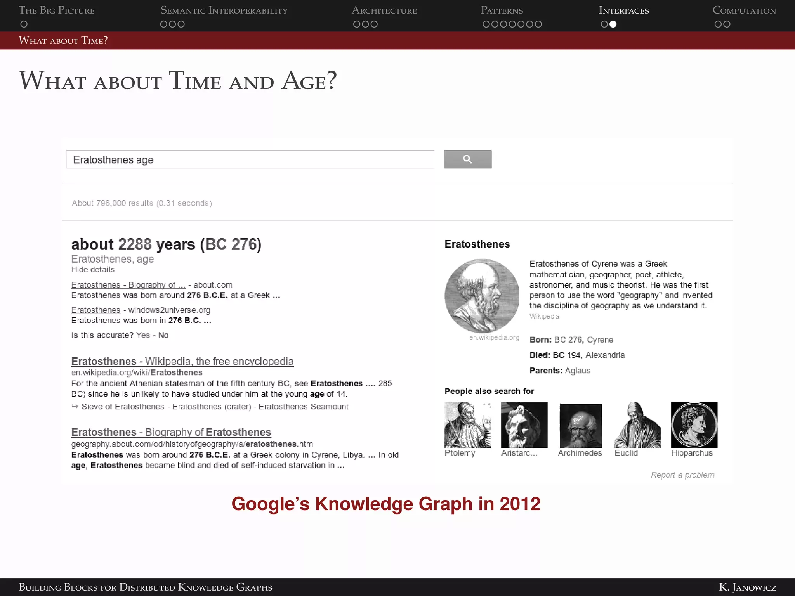This screenshot has width=795, height=596.
Task: Click the last dot under Patterns
Action: pos(538,24)
